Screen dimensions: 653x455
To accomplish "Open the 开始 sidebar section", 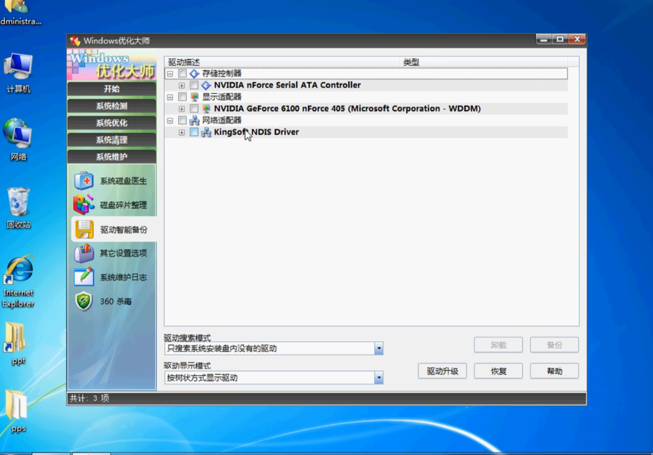I will point(112,89).
